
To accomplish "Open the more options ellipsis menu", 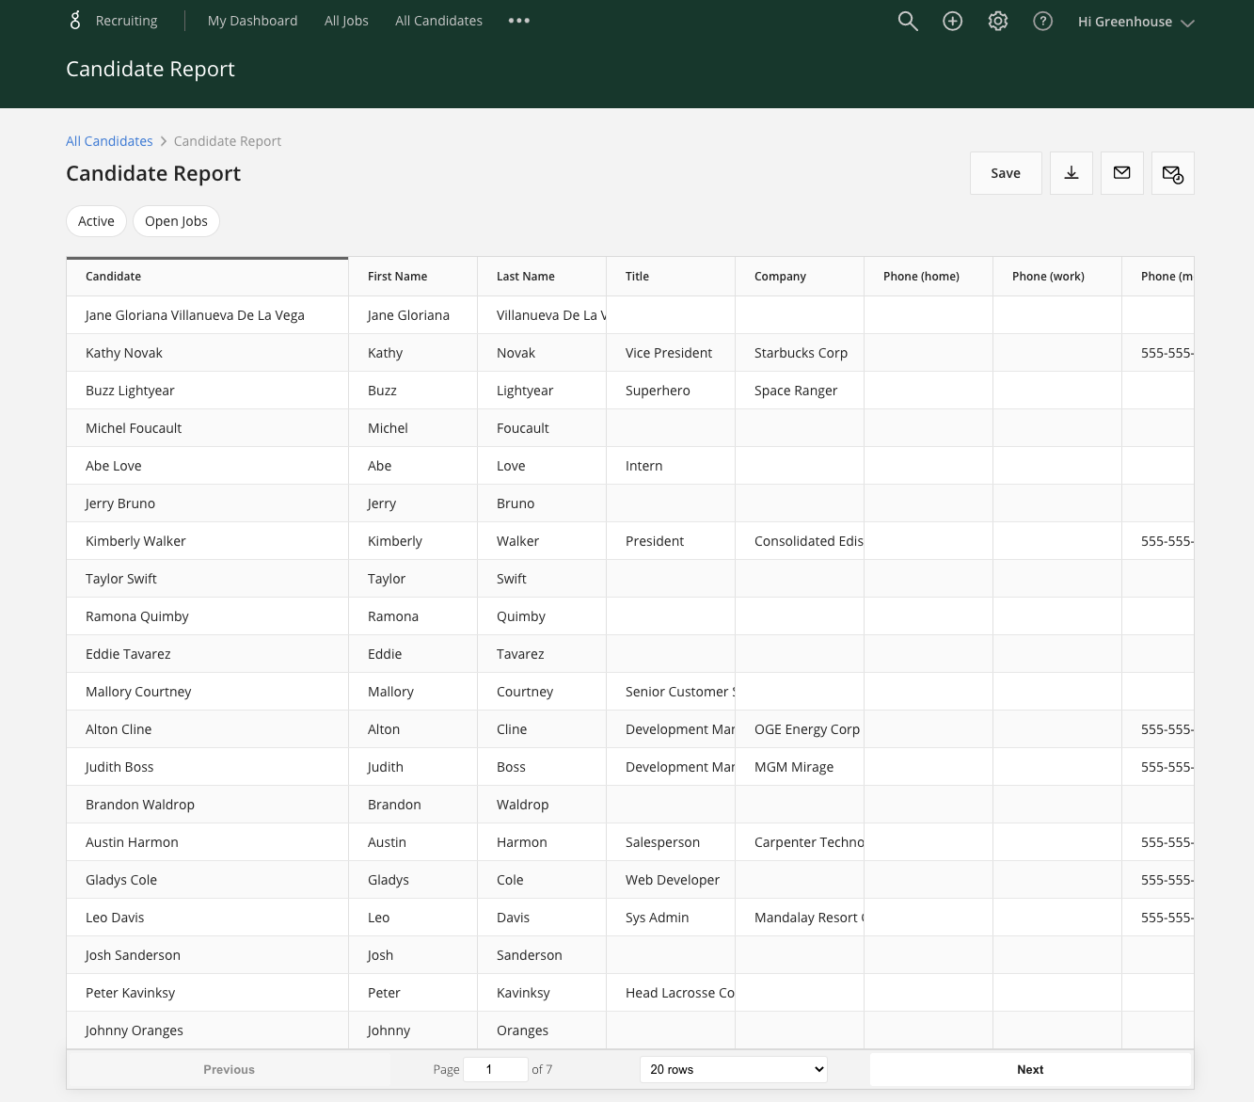I will pos(519,21).
